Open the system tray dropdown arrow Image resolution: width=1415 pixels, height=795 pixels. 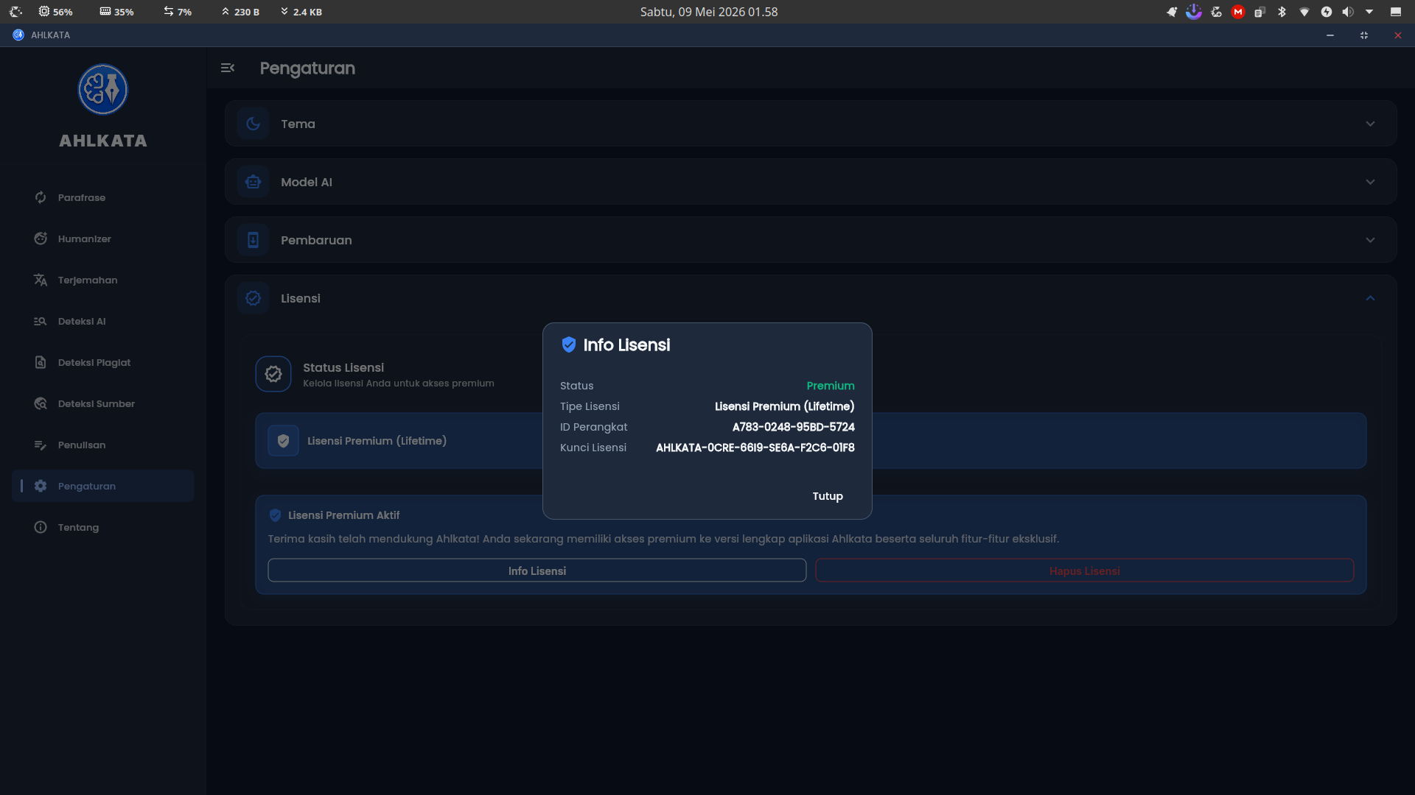(x=1369, y=12)
